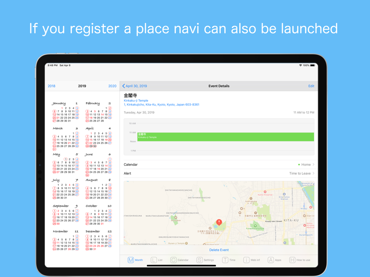
Task: Select the September month heading
Action: (x=61, y=206)
